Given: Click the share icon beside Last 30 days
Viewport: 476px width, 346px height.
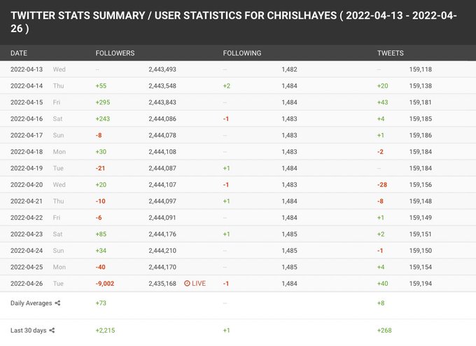Looking at the screenshot, I should [x=52, y=330].
